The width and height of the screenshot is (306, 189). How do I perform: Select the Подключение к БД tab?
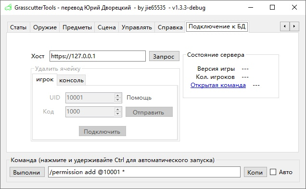click(217, 26)
